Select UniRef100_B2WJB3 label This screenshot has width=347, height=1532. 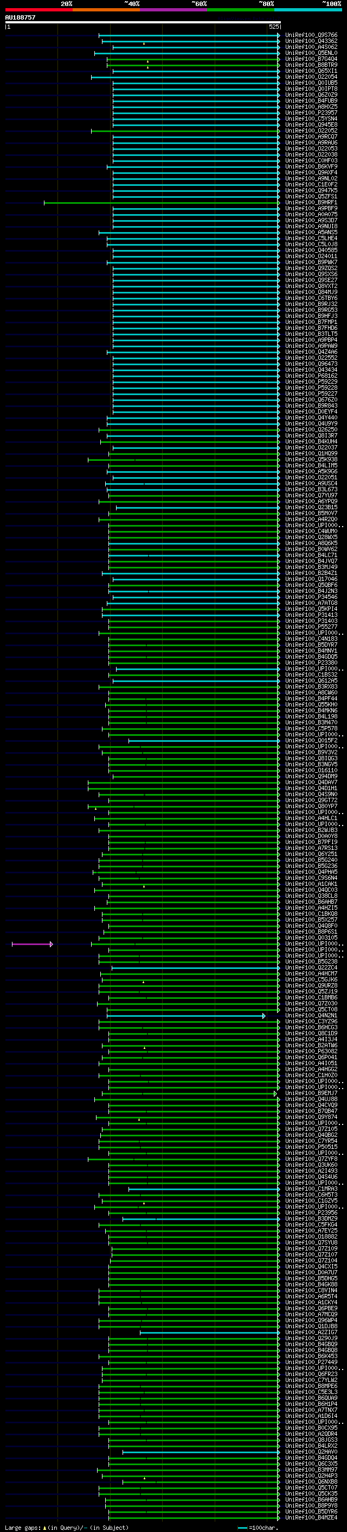(x=311, y=830)
